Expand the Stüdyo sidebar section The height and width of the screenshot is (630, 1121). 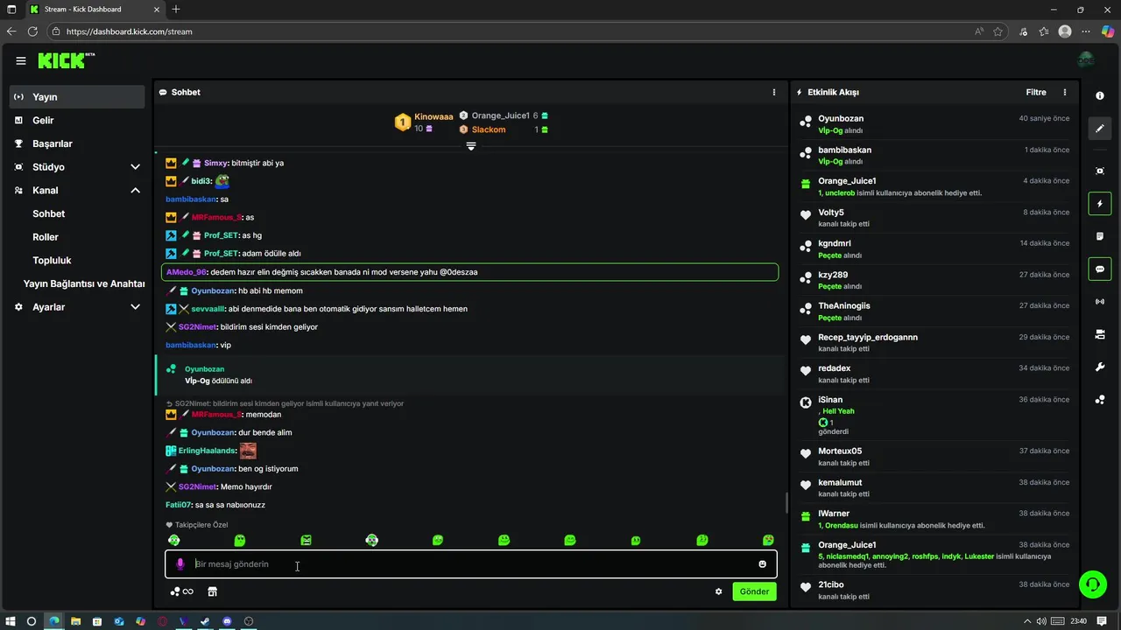(x=135, y=167)
